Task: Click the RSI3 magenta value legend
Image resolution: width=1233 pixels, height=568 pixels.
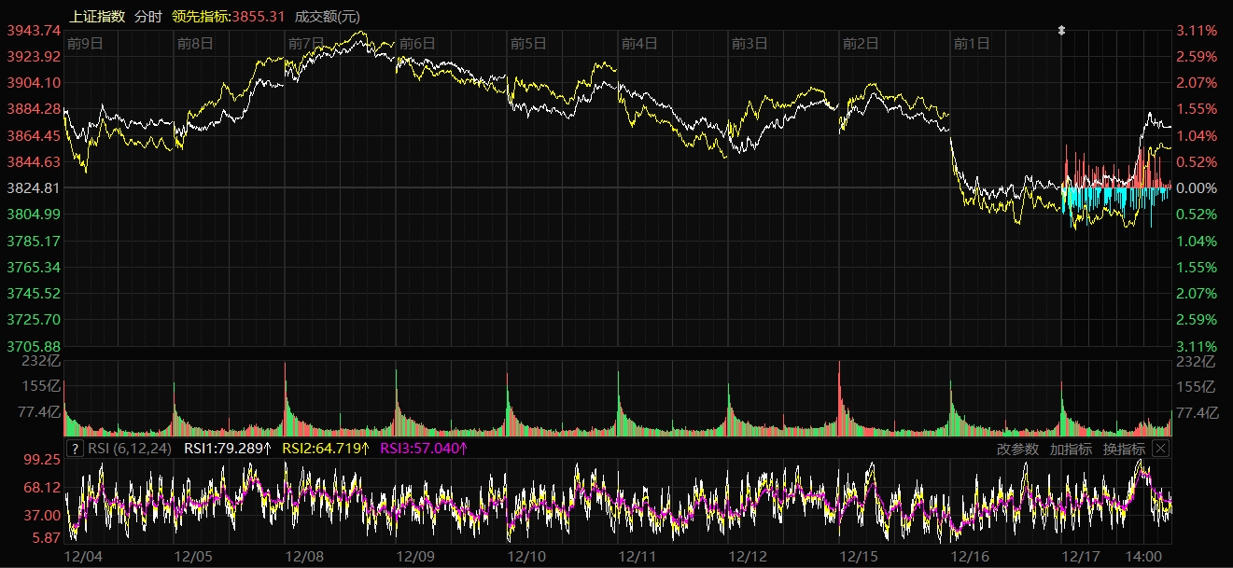Action: (424, 449)
